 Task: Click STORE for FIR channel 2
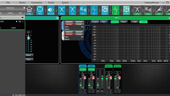click(x=79, y=34)
